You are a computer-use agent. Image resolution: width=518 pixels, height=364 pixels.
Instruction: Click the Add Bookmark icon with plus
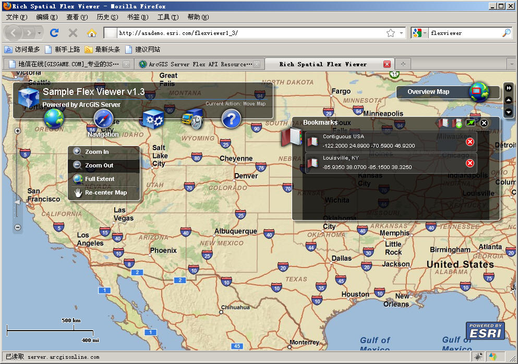pyautogui.click(x=457, y=123)
